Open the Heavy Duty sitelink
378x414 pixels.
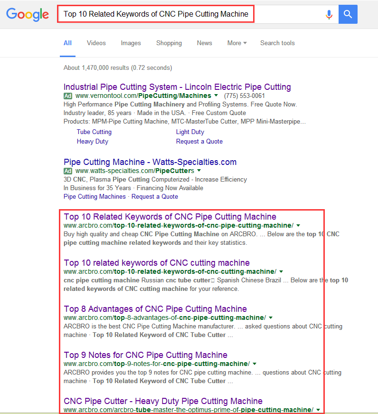[92, 142]
